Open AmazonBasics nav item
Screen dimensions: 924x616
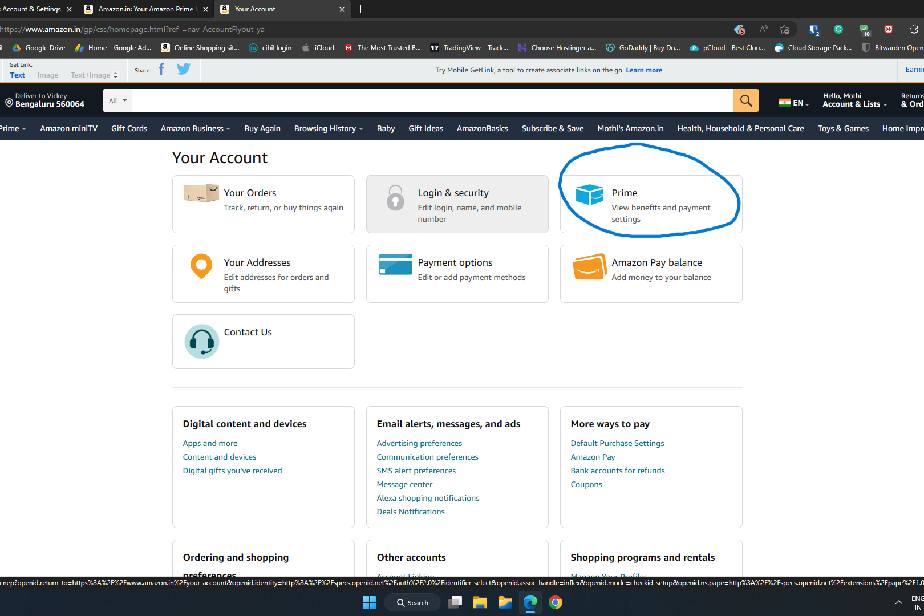click(x=482, y=129)
